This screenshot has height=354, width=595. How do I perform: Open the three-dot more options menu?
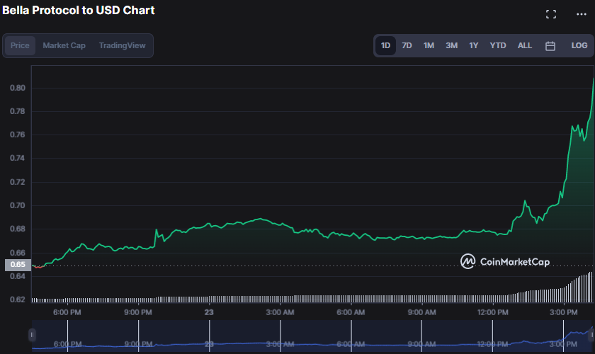[582, 14]
